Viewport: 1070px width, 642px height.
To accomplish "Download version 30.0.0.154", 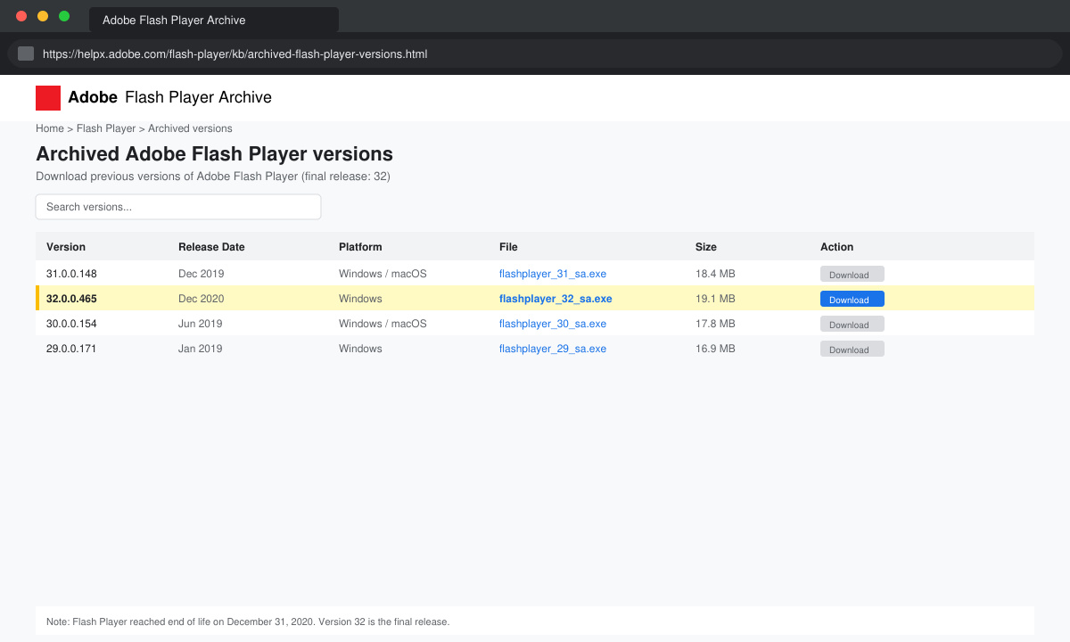I will (x=852, y=325).
